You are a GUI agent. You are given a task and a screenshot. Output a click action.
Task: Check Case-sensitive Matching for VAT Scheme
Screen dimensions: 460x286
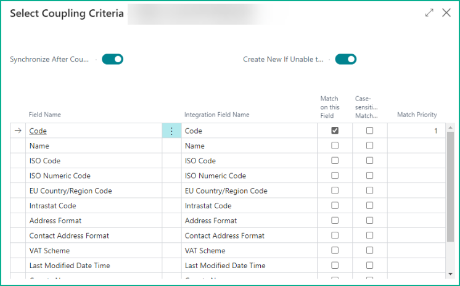(x=369, y=250)
